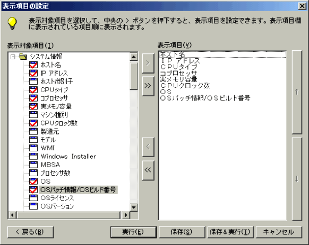Click the プロセッサ数 item icon
This screenshot has width=309, height=245.
33,173
